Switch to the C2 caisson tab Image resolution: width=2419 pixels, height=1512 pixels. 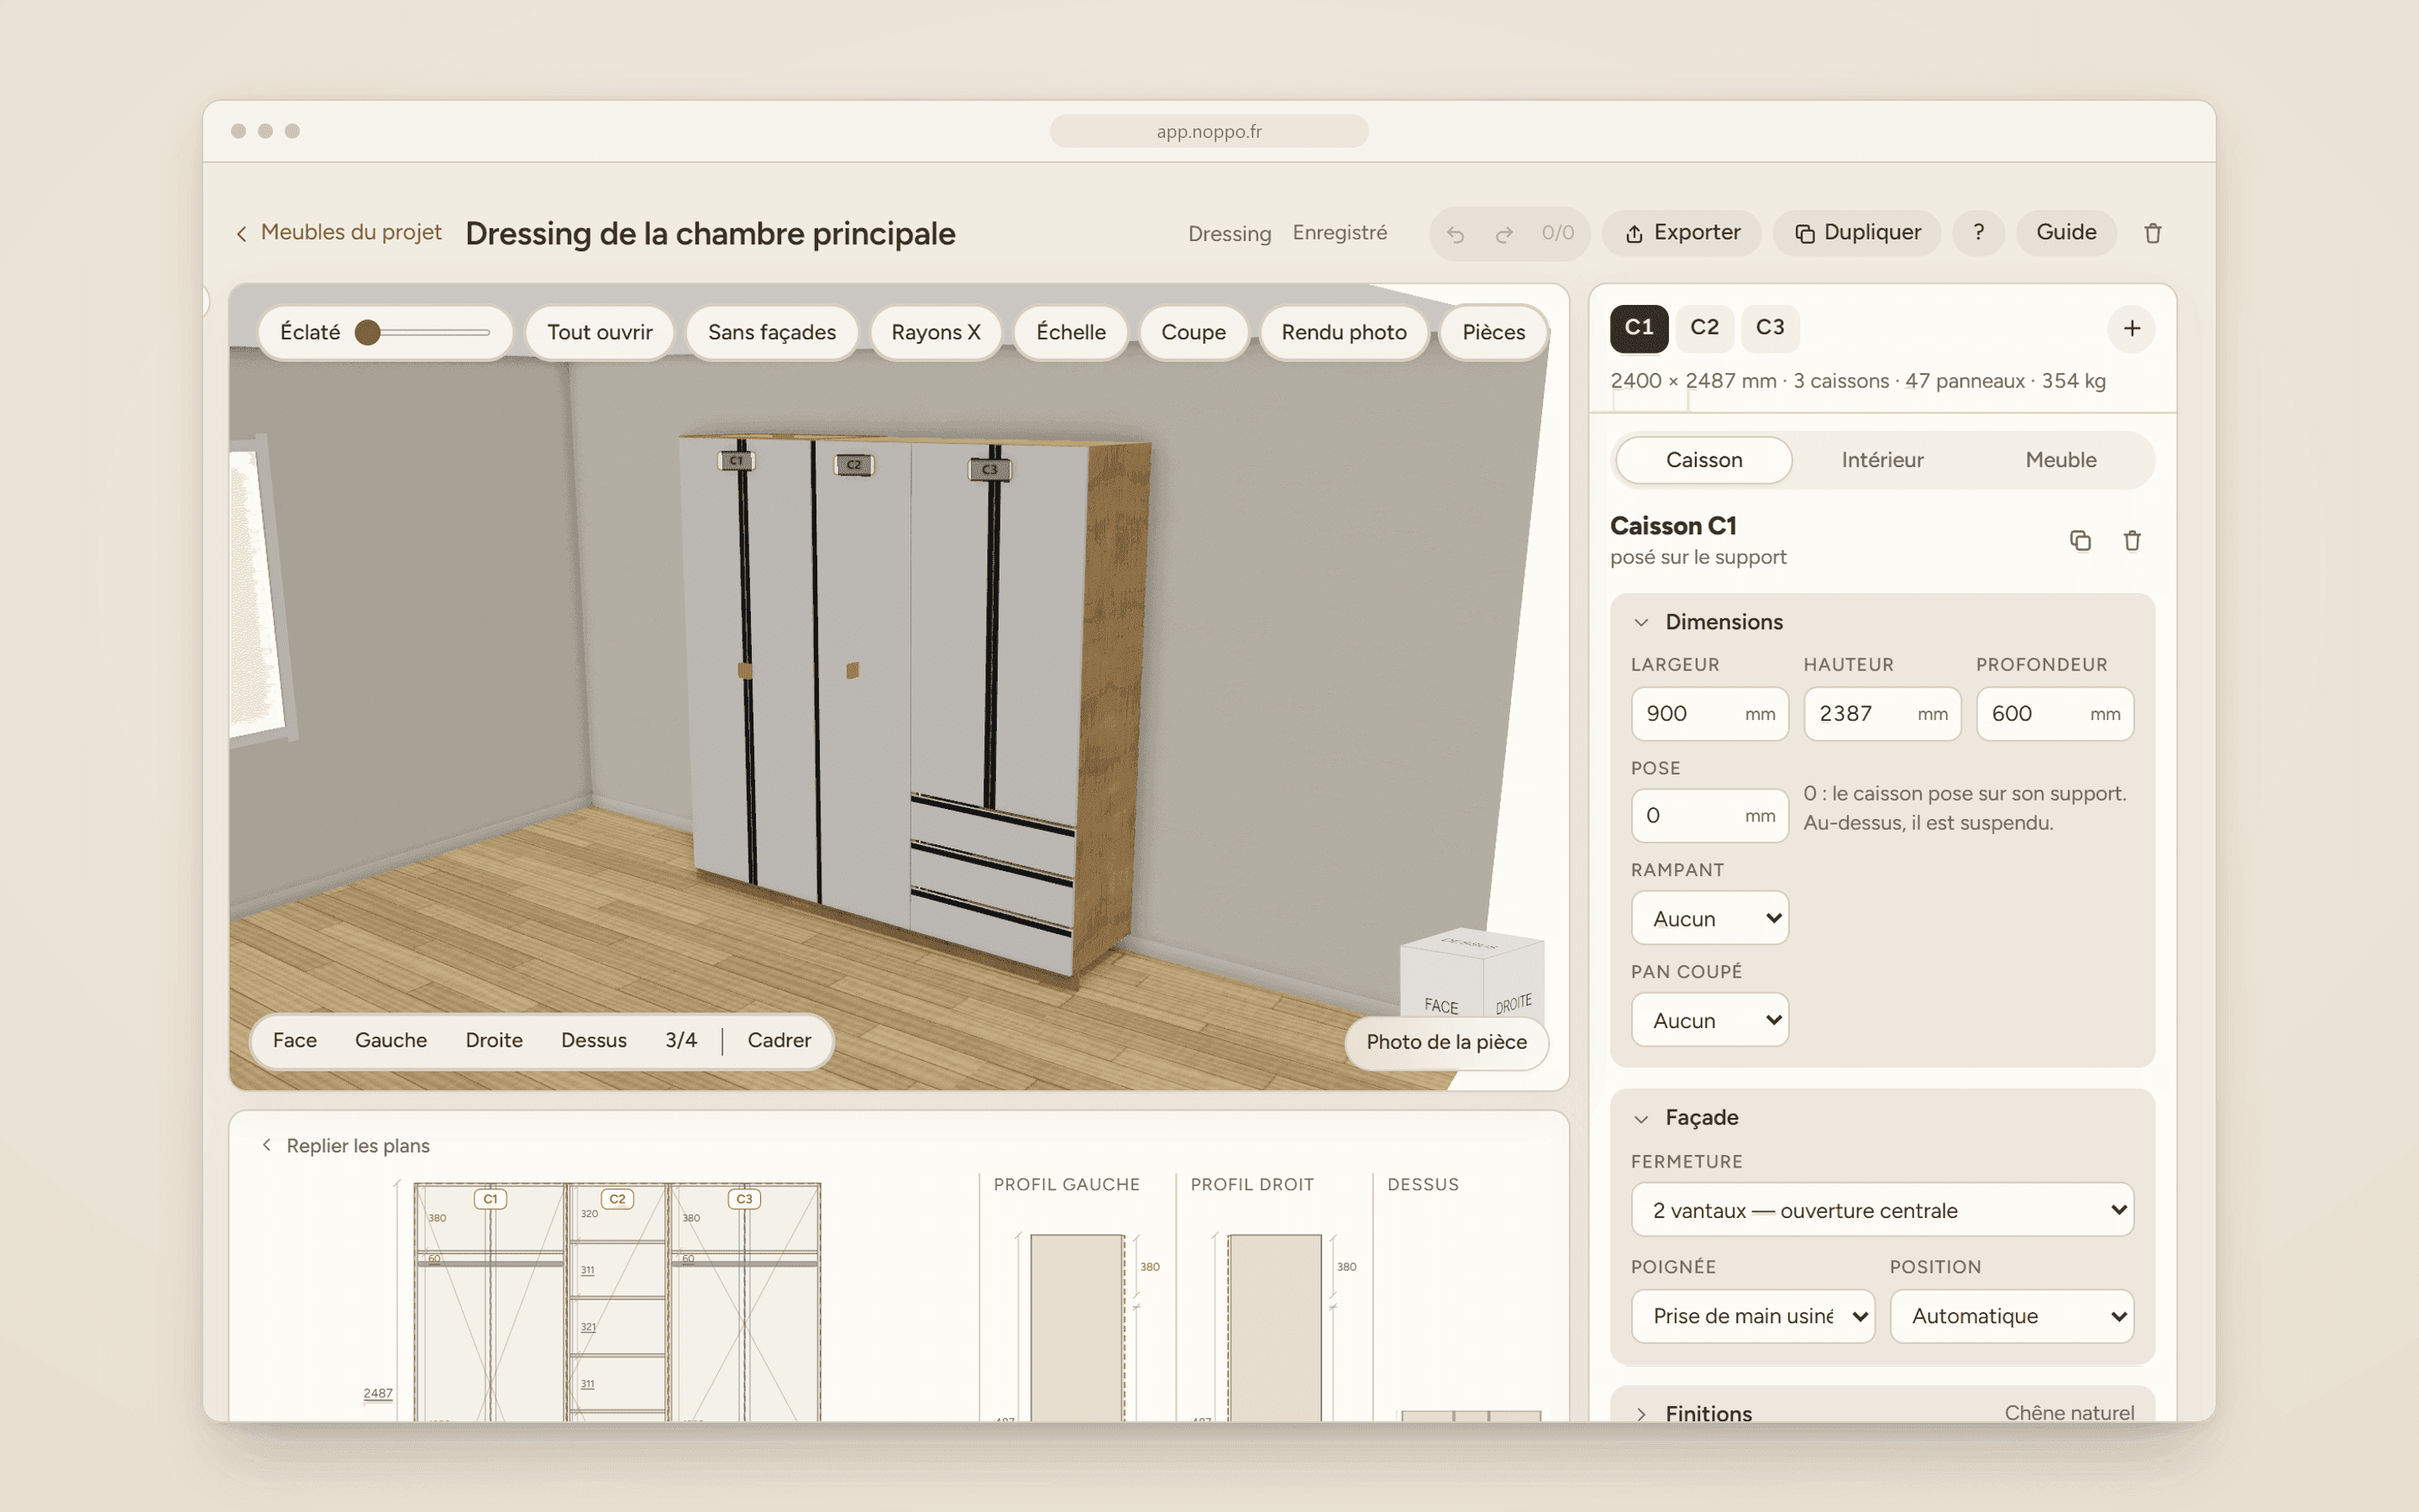pyautogui.click(x=1704, y=328)
